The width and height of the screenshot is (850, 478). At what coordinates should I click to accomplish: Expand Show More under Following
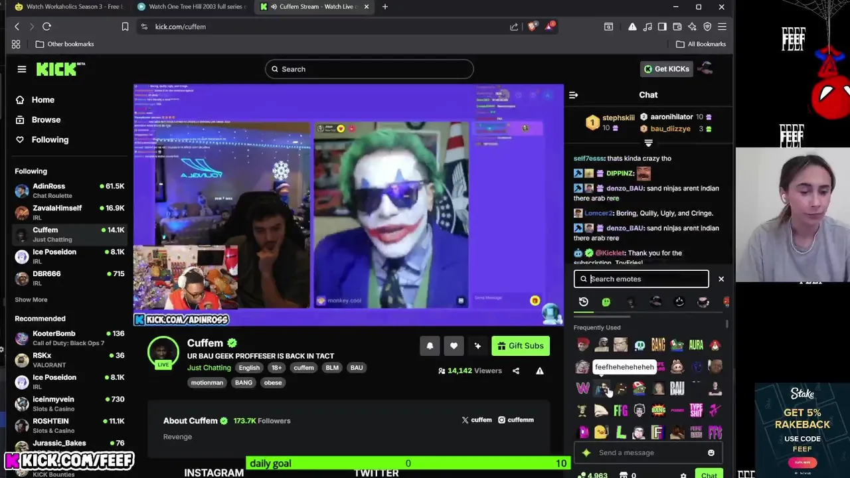(31, 299)
